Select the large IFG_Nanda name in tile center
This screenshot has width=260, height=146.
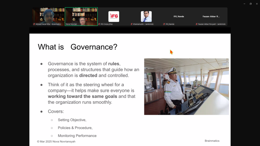[179, 16]
